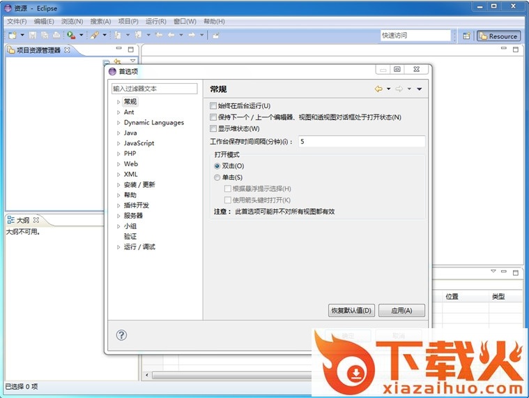Click the yellow back arrow in preferences
The height and width of the screenshot is (398, 529).
[378, 89]
